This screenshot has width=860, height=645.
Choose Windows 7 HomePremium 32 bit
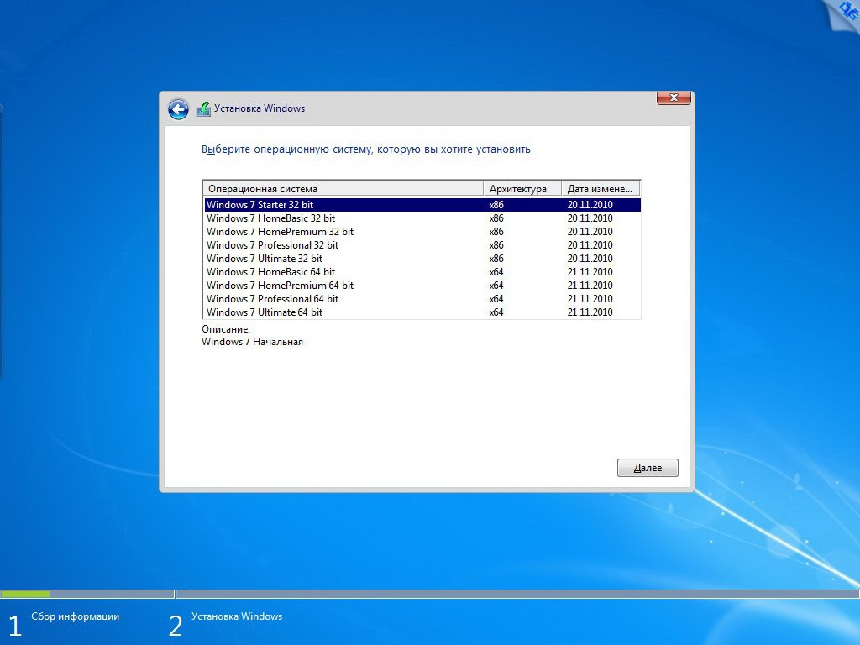point(422,232)
